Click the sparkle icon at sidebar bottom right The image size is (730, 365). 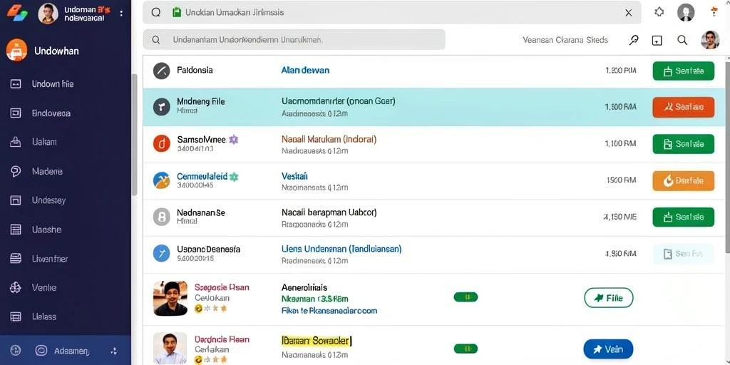(x=113, y=351)
